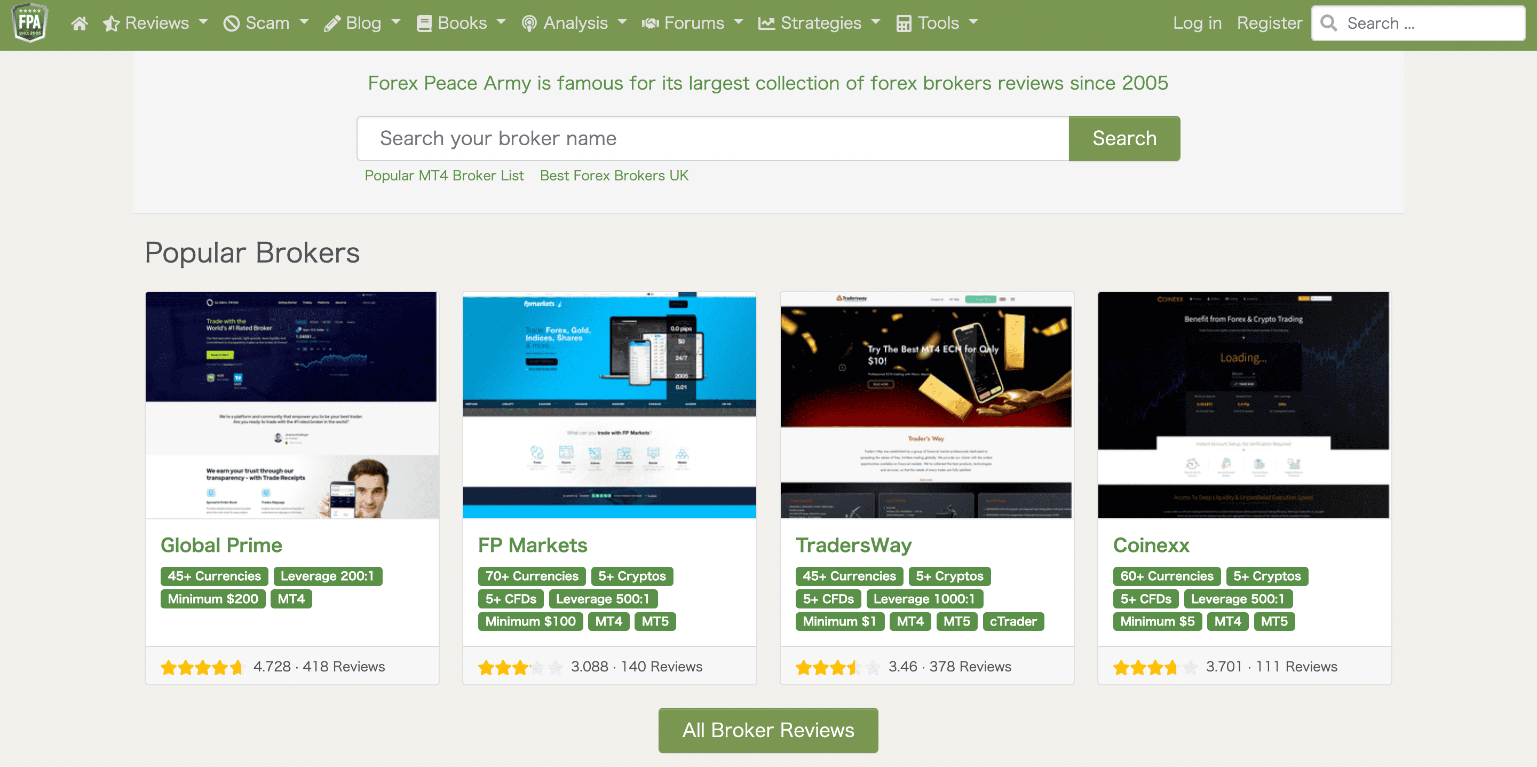
Task: Click the FPA shield logo
Action: 30,22
